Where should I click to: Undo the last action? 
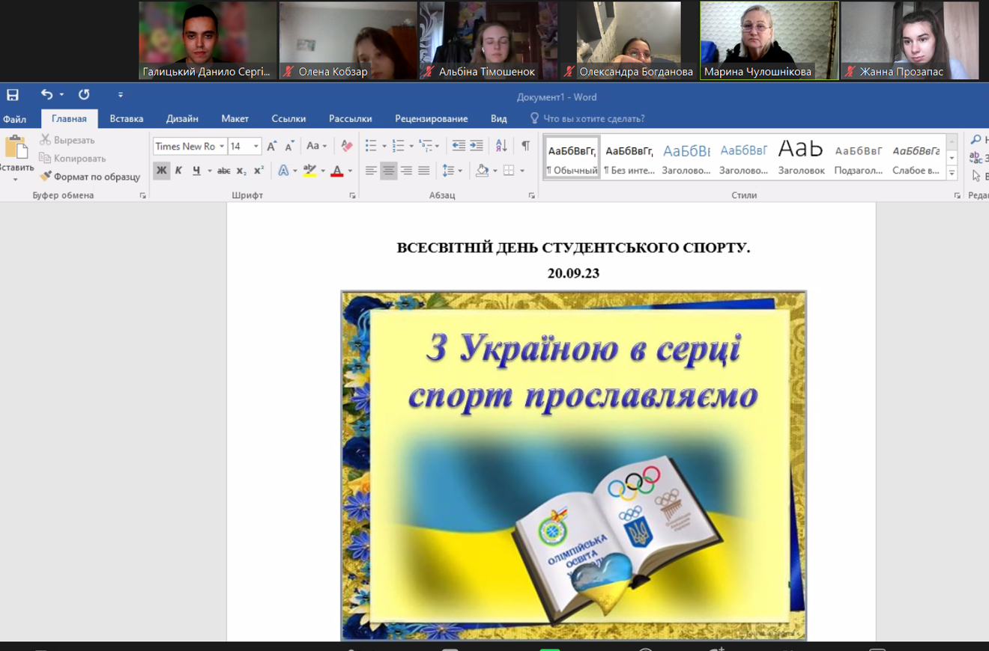click(x=47, y=95)
